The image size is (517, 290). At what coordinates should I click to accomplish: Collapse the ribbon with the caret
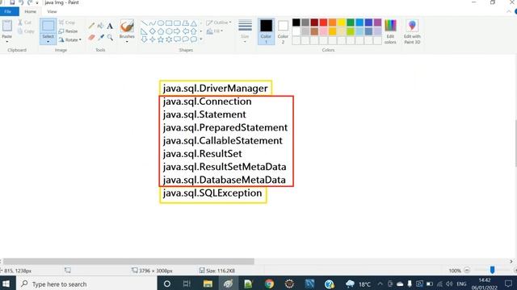[509, 11]
